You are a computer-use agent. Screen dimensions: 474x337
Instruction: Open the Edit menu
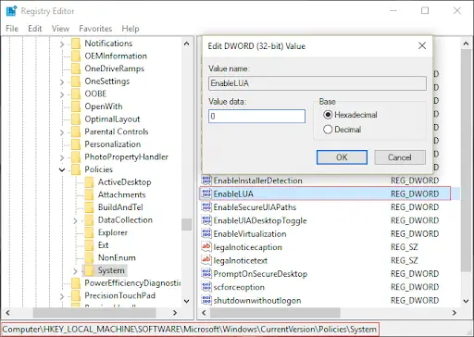pyautogui.click(x=35, y=29)
